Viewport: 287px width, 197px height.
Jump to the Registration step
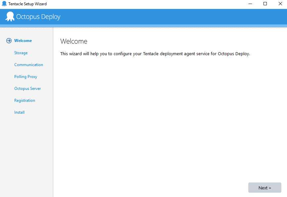click(x=24, y=100)
